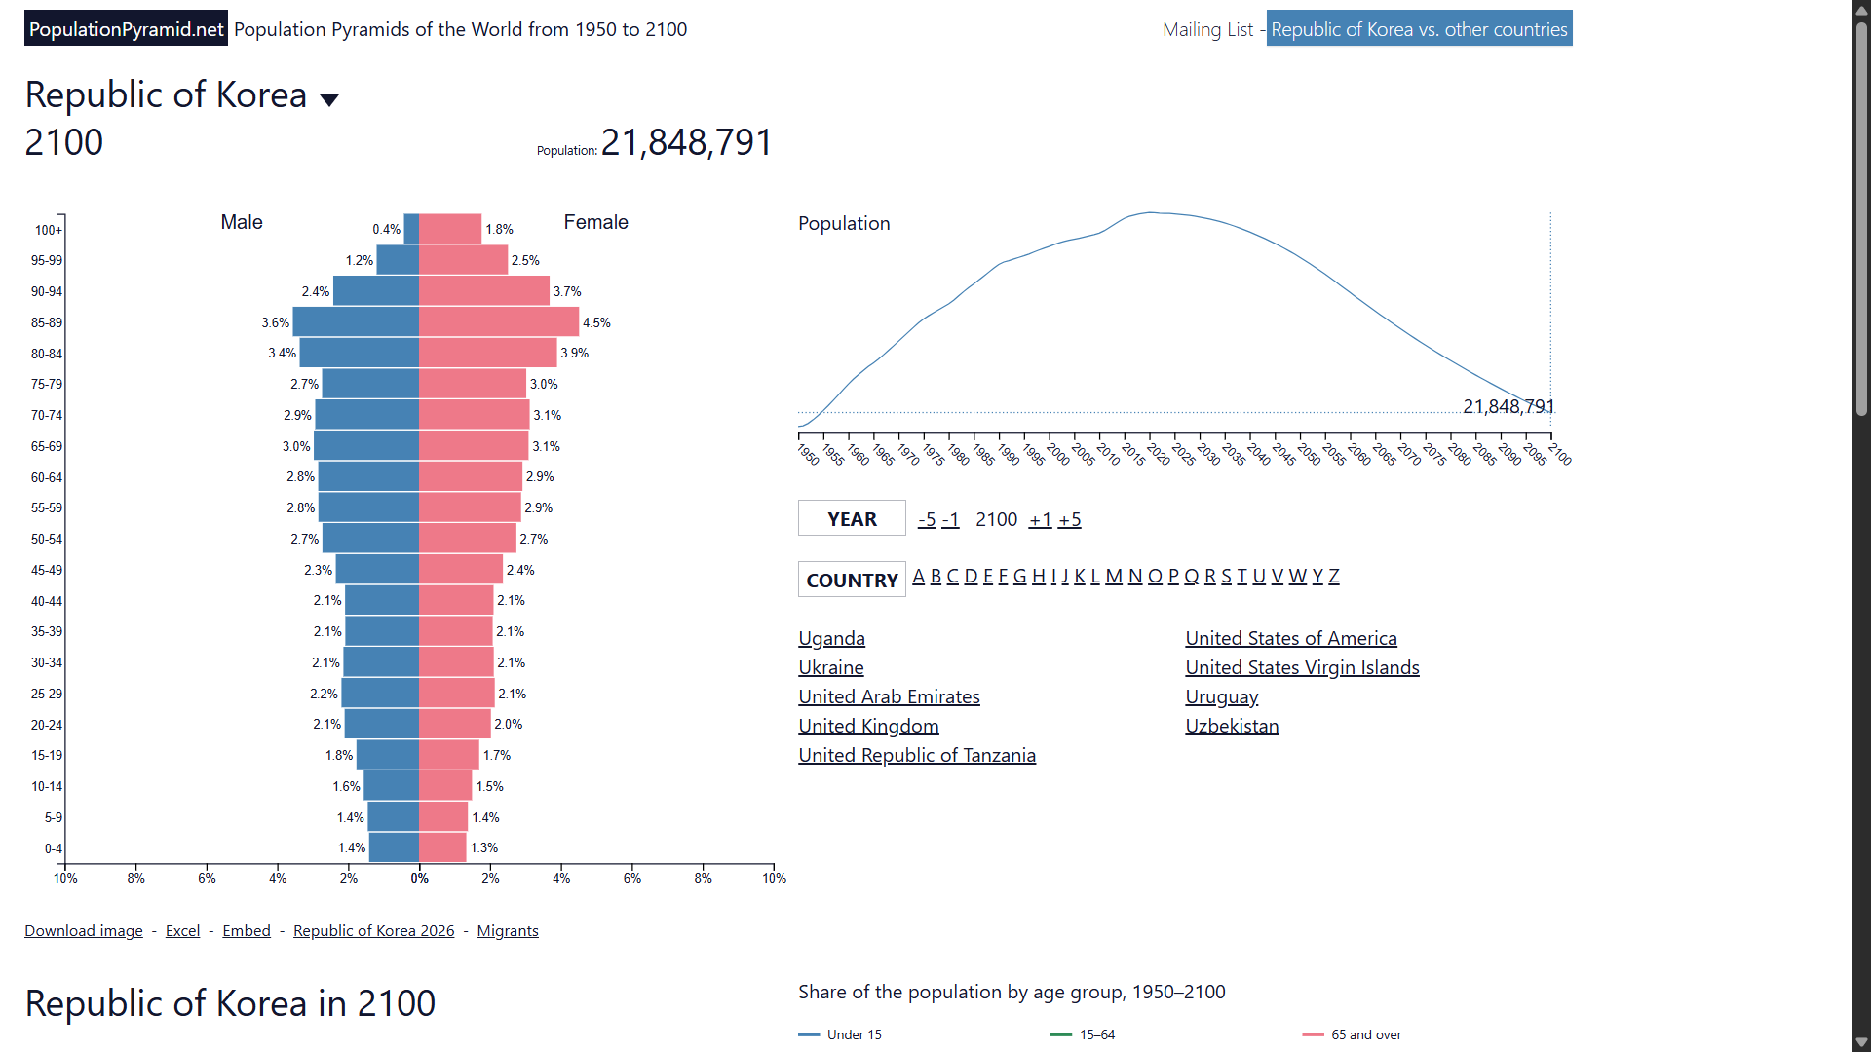Viewport: 1871px width, 1052px height.
Task: Go back five years with -5
Action: pos(927,519)
